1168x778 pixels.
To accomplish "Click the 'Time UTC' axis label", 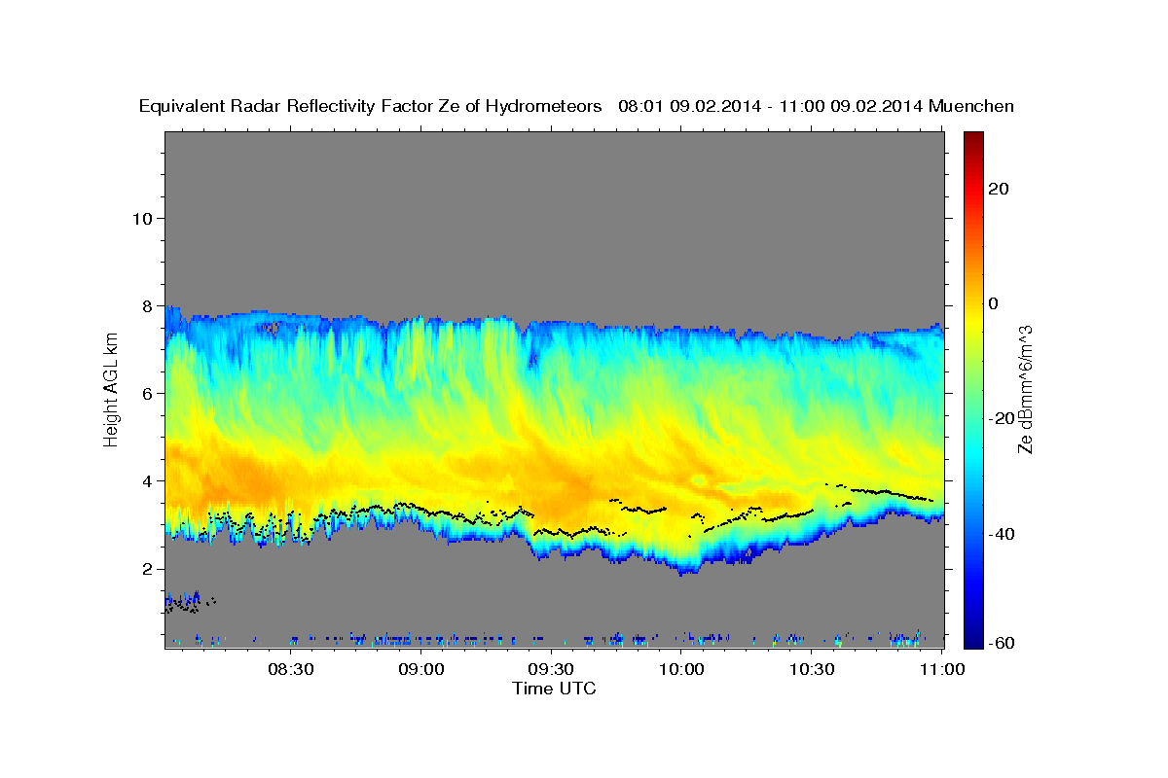I will [554, 689].
